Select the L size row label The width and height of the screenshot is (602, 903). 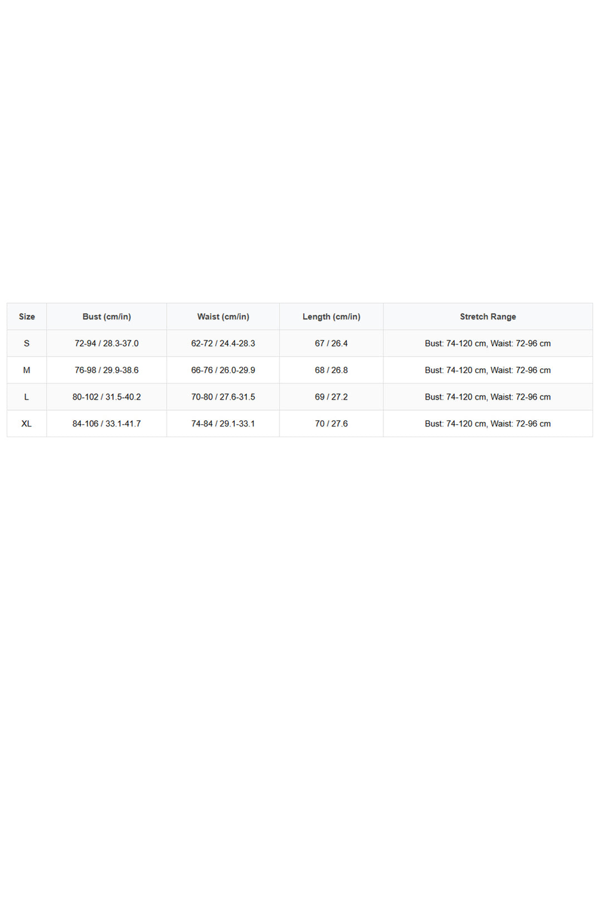coord(27,397)
